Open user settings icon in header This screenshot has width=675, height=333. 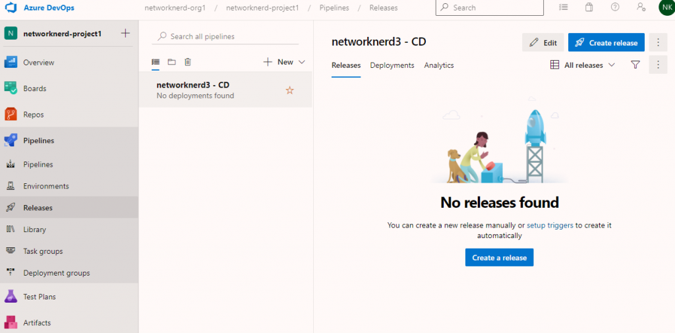click(x=641, y=7)
